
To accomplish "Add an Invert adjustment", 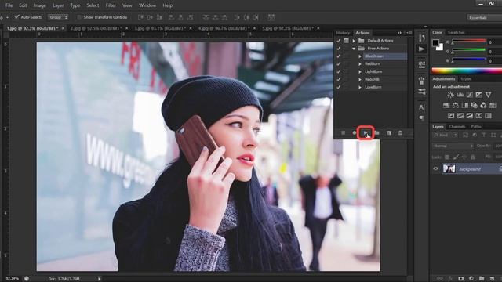I will [x=451, y=115].
